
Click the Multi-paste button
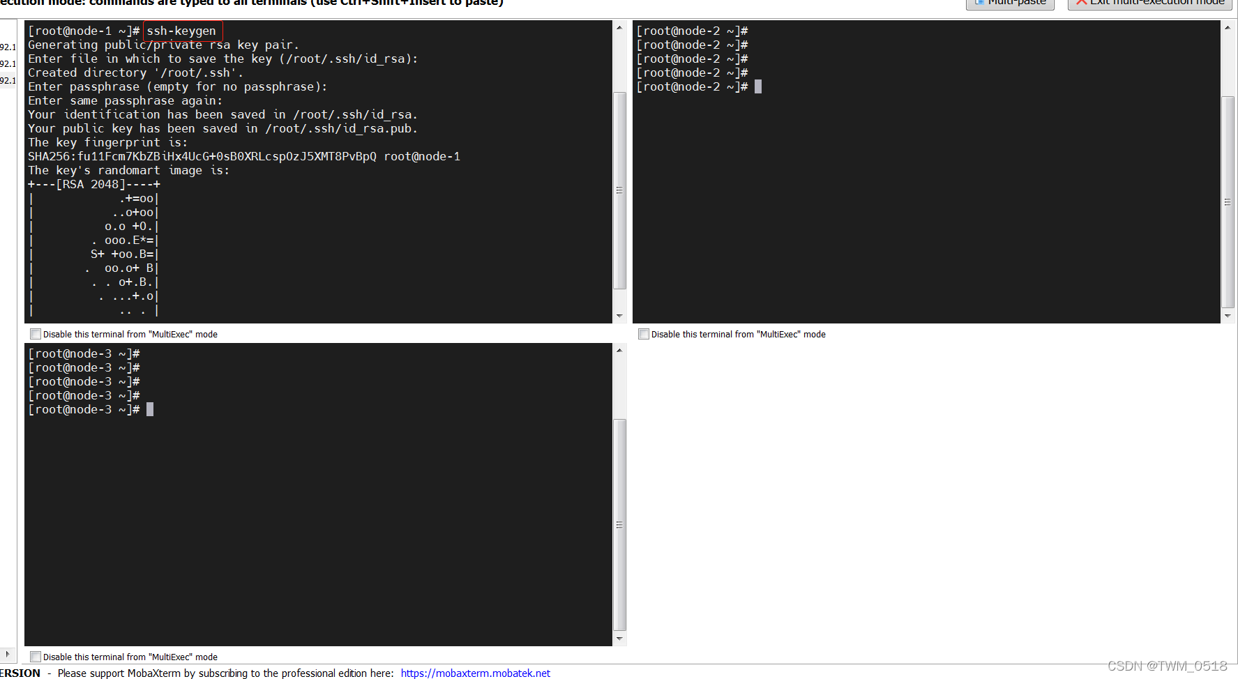[x=1010, y=3]
